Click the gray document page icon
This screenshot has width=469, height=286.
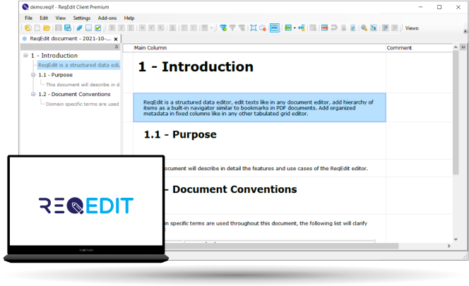[344, 28]
